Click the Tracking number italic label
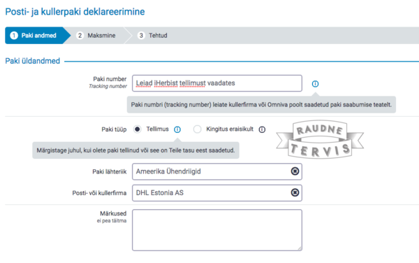Screen dimensions: 419x263 tap(108, 86)
